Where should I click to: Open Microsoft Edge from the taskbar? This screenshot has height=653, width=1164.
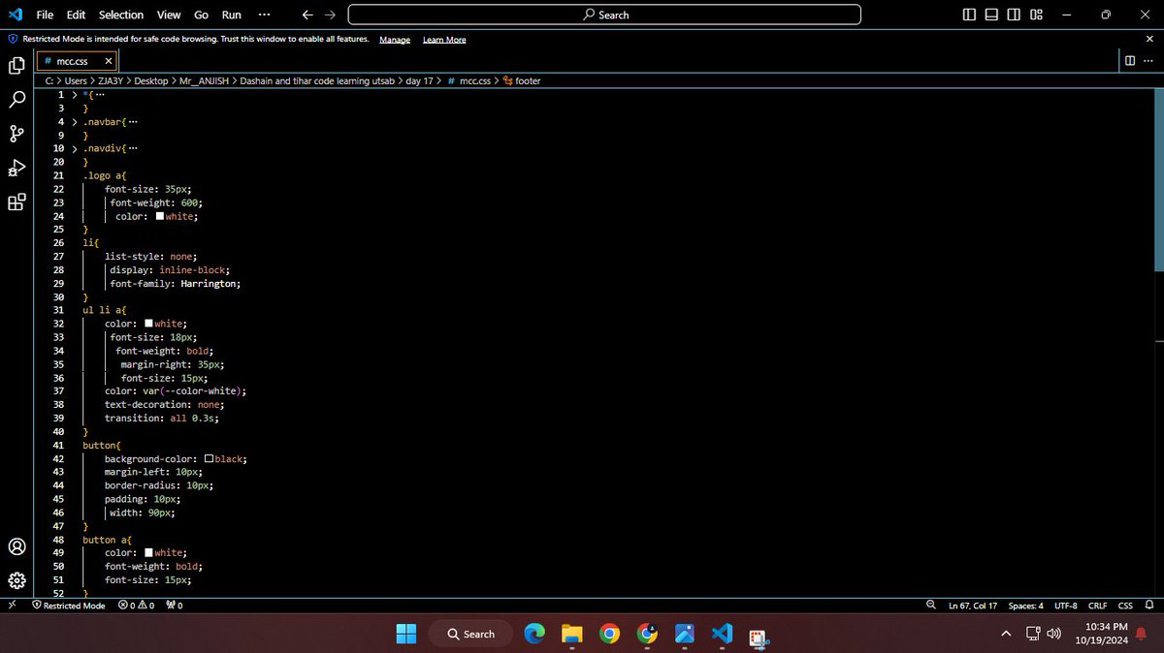point(534,634)
